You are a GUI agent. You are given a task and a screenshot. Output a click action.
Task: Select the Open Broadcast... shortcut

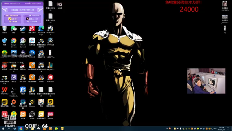(x=14, y=92)
